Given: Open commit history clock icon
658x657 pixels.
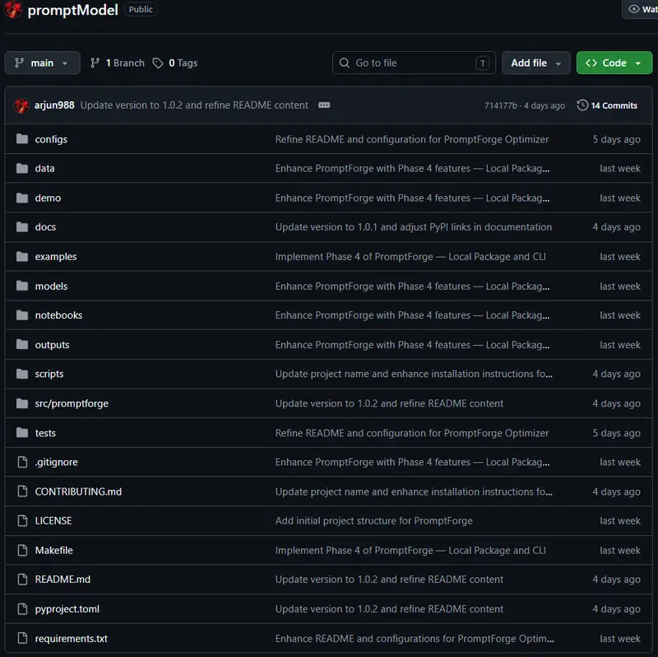Looking at the screenshot, I should coord(582,105).
